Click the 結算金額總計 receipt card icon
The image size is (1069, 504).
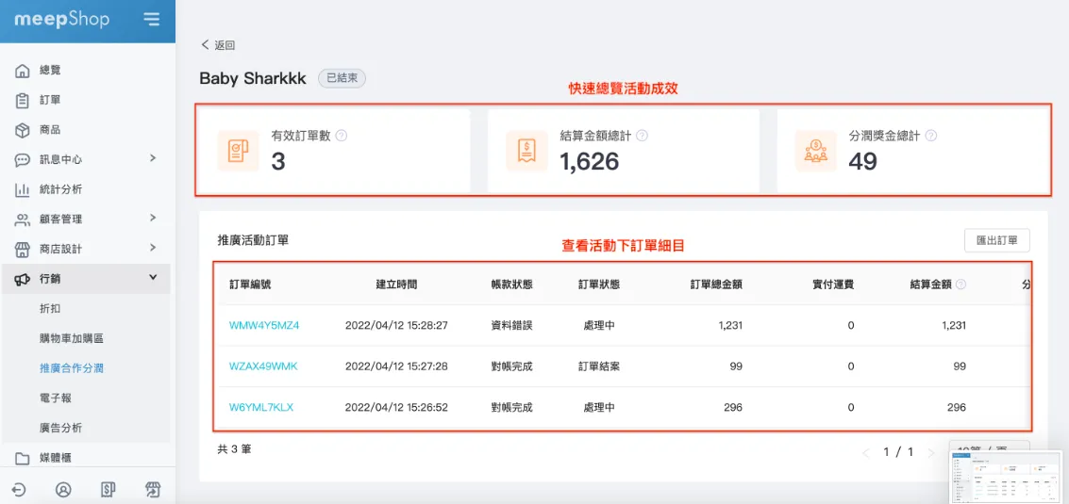pos(526,151)
